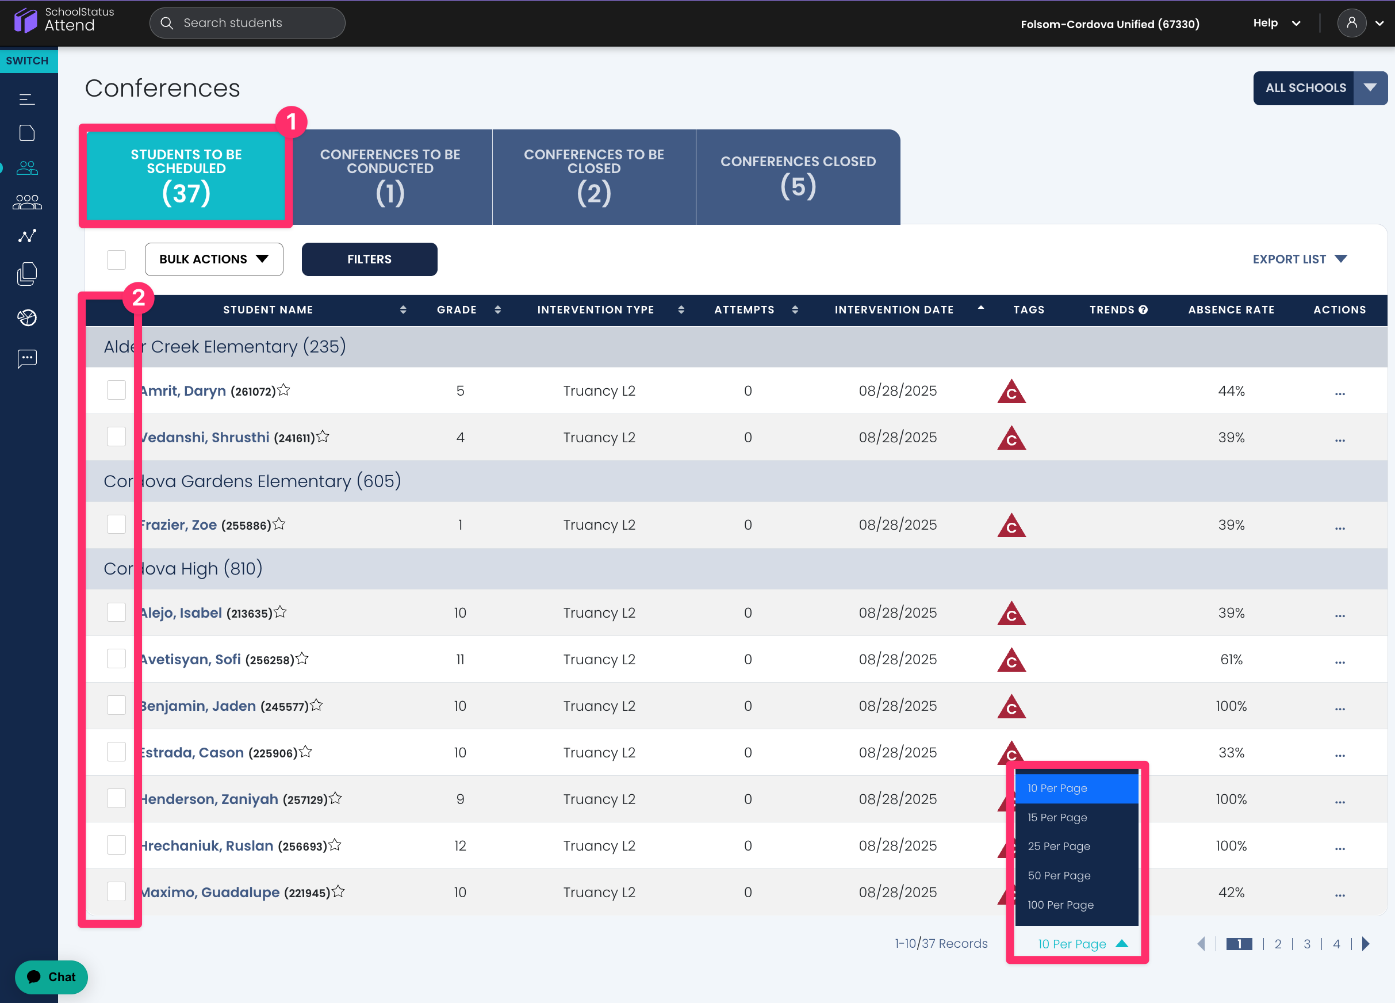Open student Avetisyan, Sofi's profile link

coord(191,659)
